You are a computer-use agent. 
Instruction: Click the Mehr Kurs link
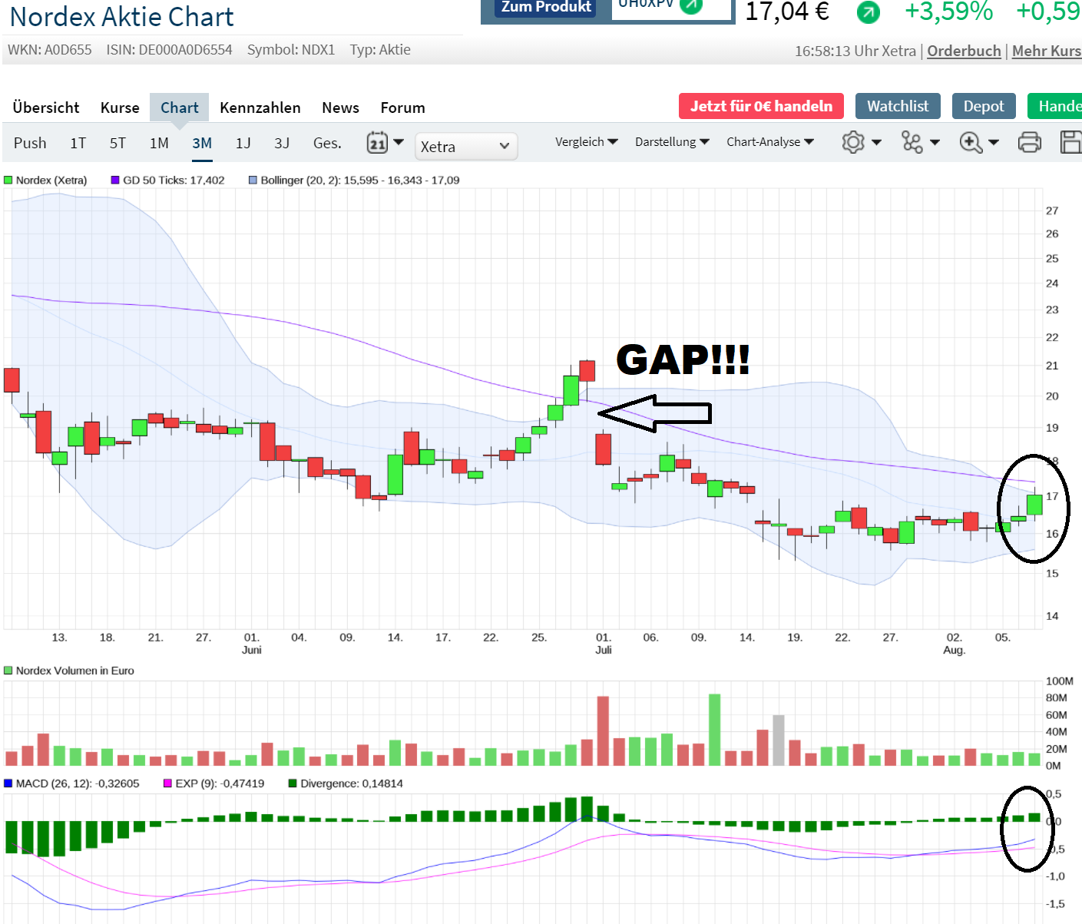point(1047,51)
